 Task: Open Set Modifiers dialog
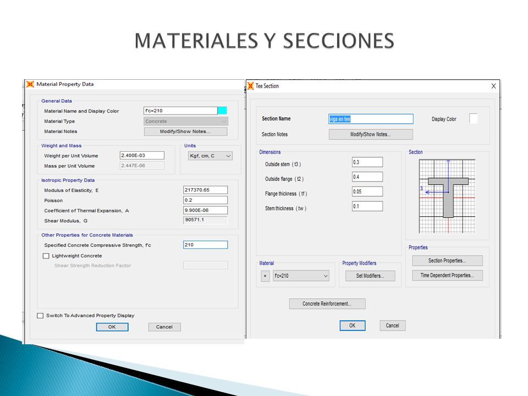pos(370,276)
